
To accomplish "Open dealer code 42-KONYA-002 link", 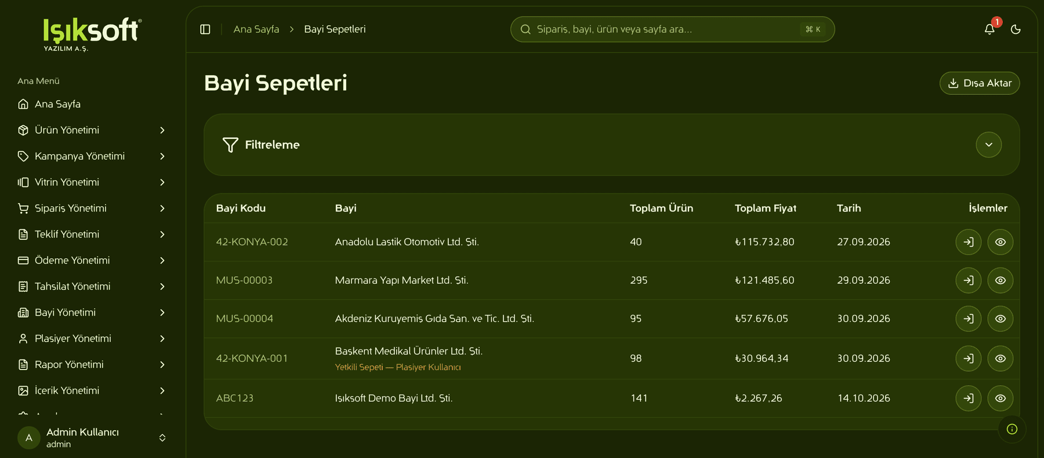I will tap(252, 242).
